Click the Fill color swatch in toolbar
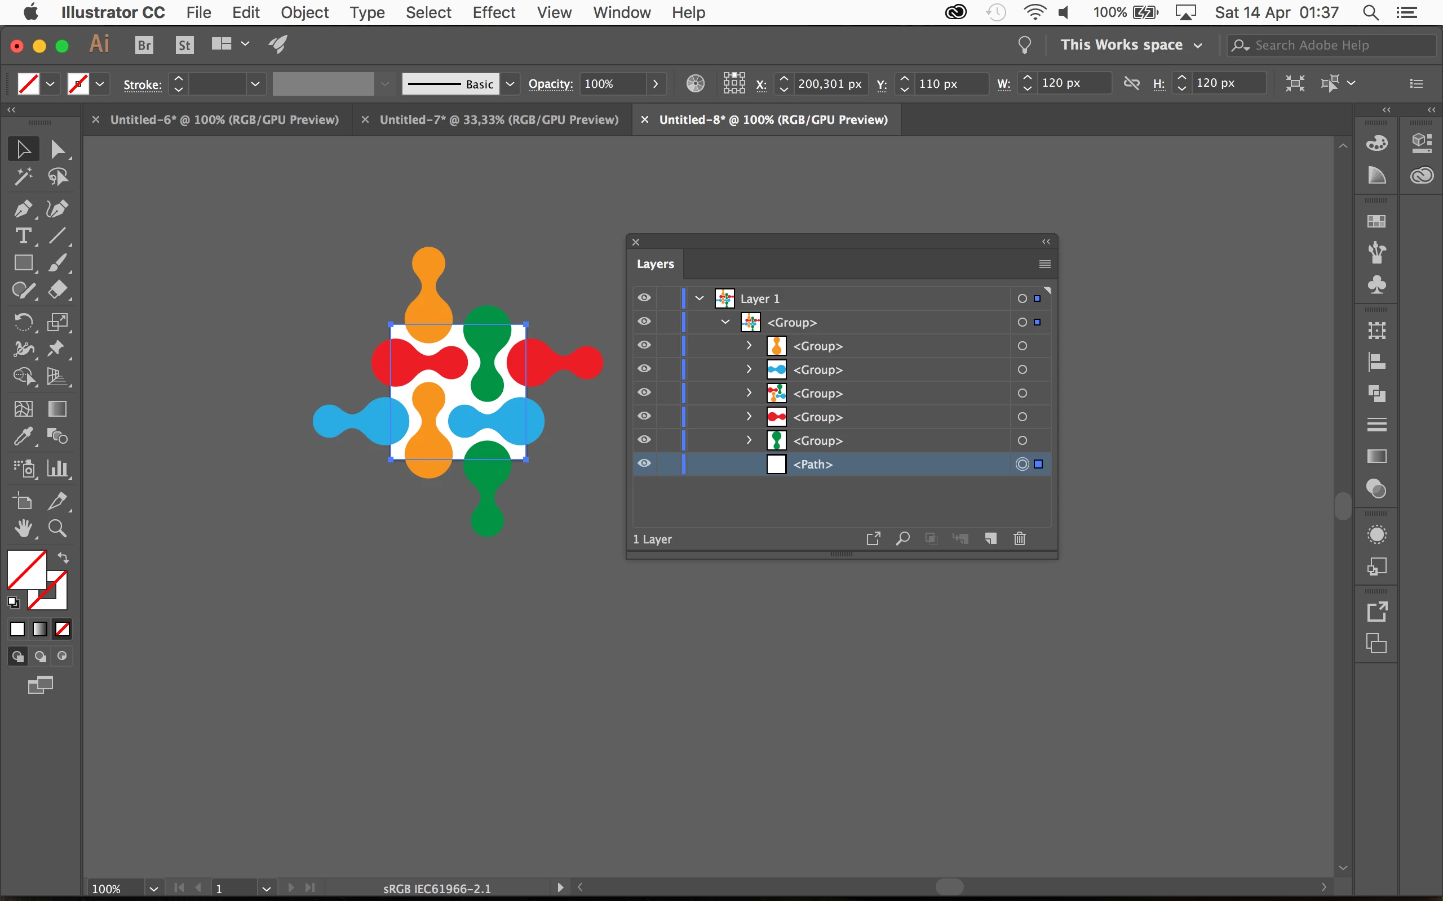The height and width of the screenshot is (901, 1443). (x=26, y=569)
